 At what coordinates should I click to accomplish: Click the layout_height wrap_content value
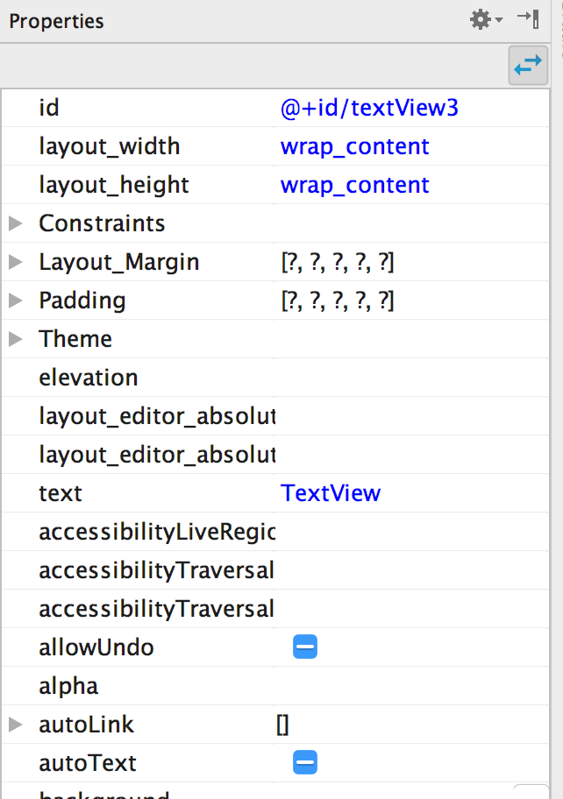pyautogui.click(x=354, y=185)
